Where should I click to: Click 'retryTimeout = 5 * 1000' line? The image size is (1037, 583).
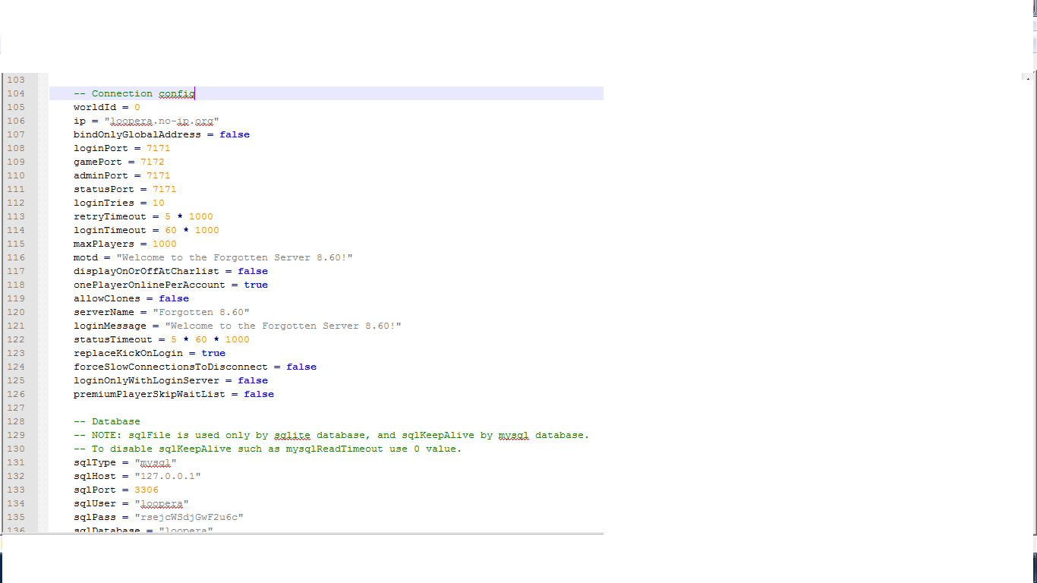tap(143, 216)
